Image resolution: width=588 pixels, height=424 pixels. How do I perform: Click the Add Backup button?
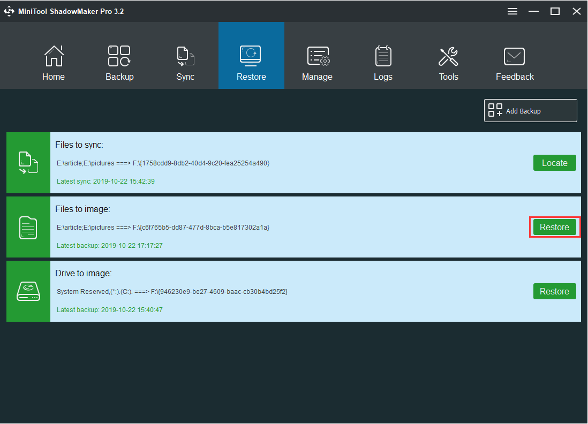click(530, 111)
